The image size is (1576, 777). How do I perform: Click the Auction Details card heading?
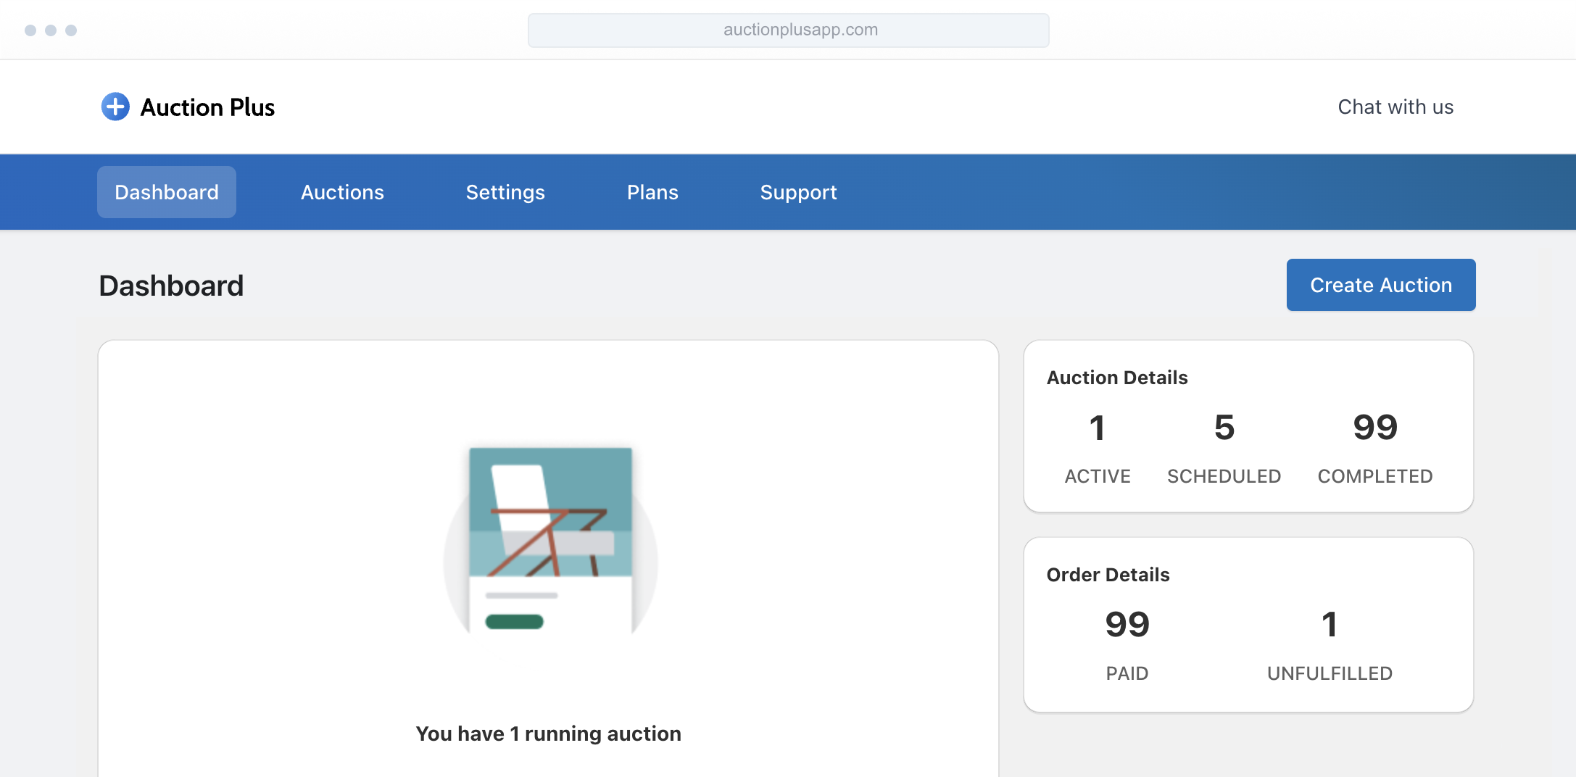(x=1116, y=378)
